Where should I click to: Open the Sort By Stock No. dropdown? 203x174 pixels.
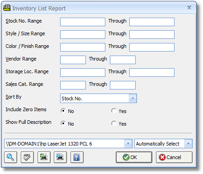pyautogui.click(x=133, y=99)
